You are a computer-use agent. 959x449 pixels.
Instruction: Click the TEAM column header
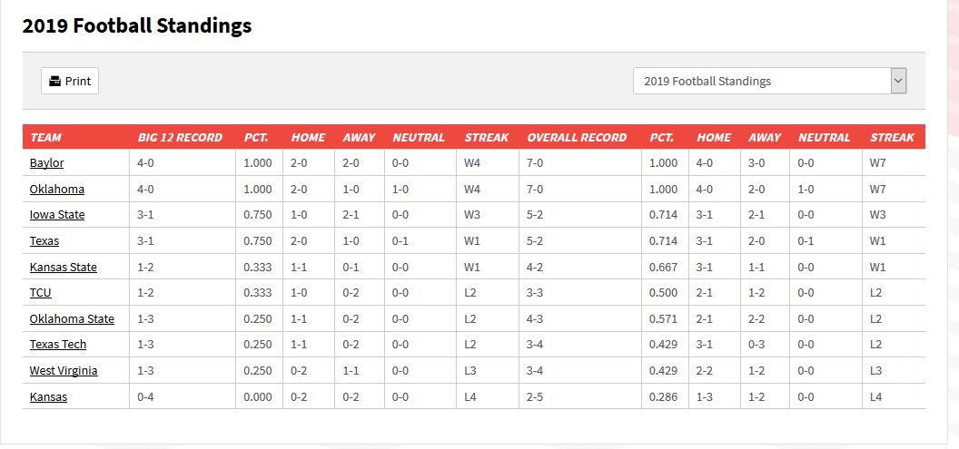coord(46,138)
